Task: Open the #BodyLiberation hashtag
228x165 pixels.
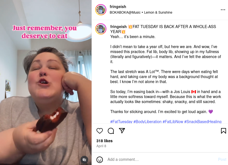Action: [148, 122]
